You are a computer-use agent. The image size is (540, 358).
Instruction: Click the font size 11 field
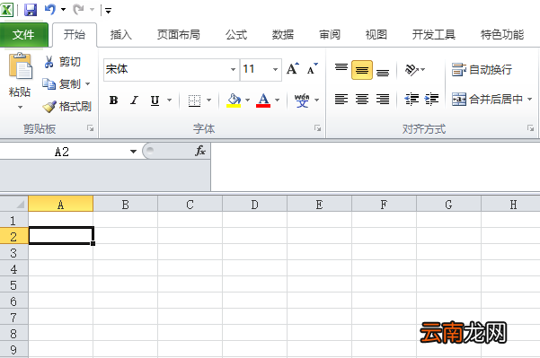(x=255, y=69)
